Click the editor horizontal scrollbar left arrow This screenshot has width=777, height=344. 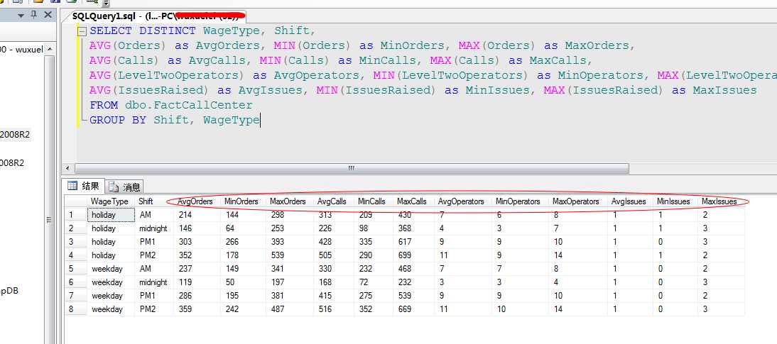68,168
